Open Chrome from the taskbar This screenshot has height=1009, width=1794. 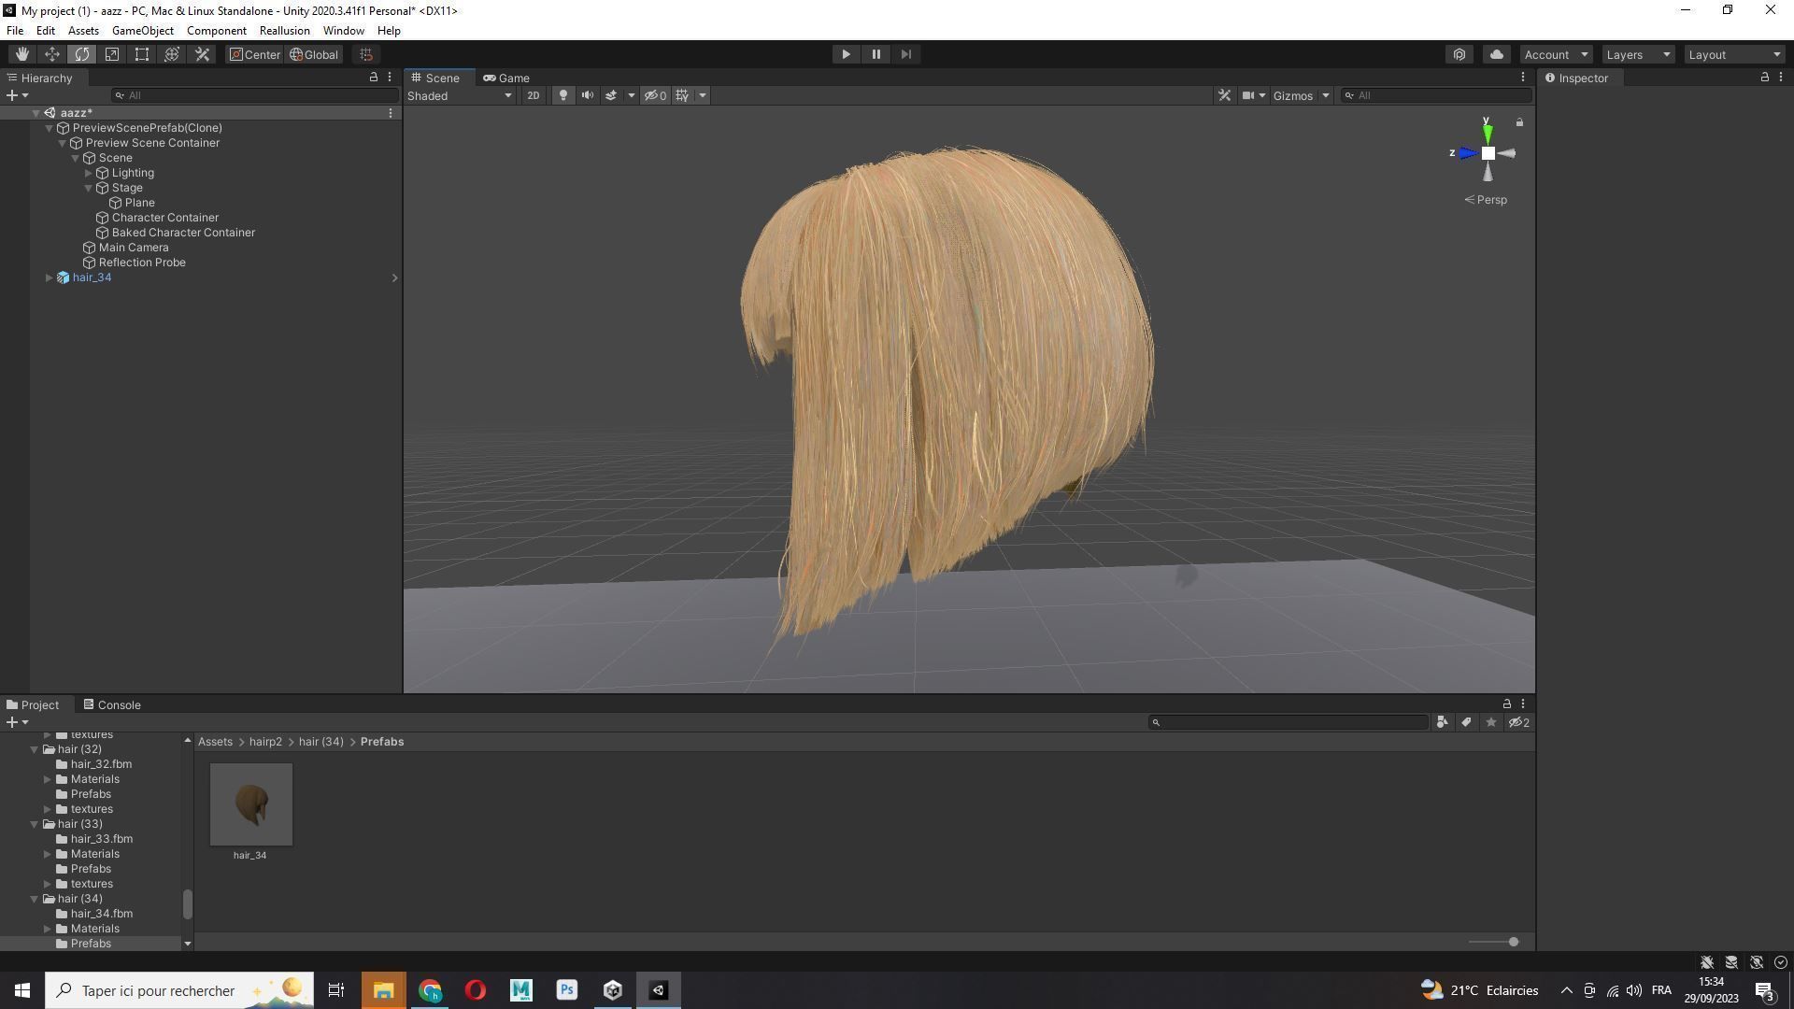(x=430, y=990)
